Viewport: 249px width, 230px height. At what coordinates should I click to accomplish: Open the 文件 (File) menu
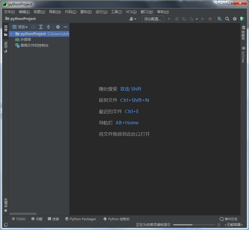pos(9,12)
